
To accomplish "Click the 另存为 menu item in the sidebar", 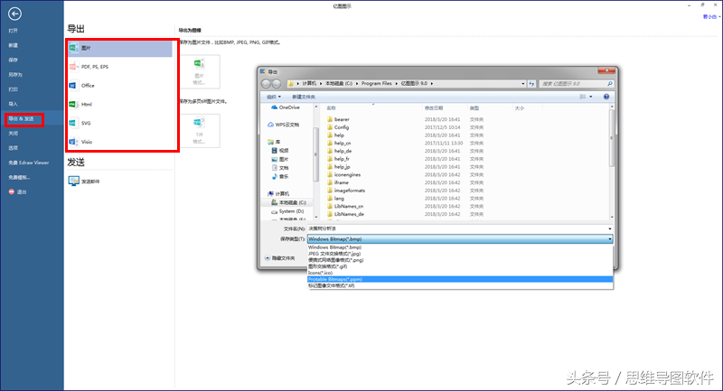I will 14,74.
